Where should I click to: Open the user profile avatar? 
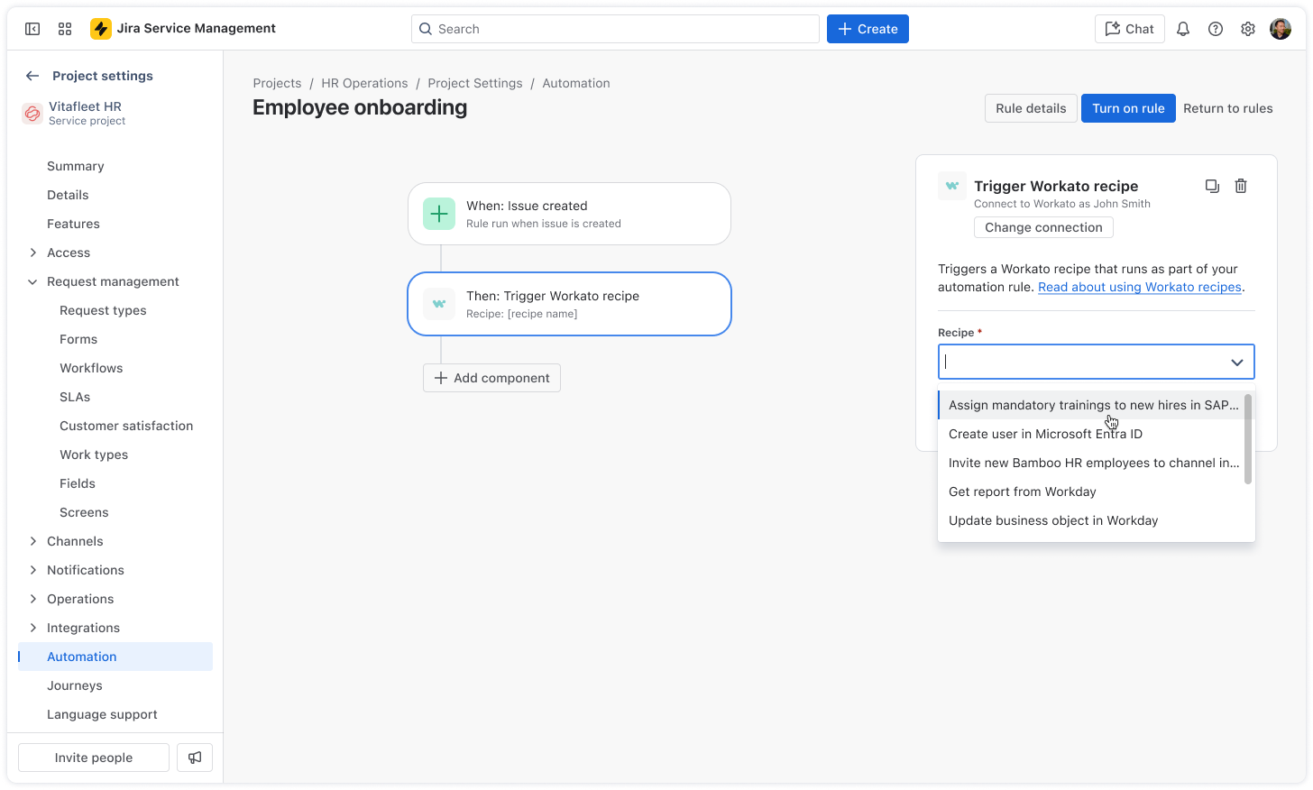click(x=1281, y=29)
